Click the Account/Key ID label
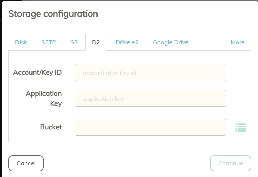258x177 pixels. (x=37, y=73)
